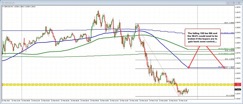
Task: Click the GBPUSD chart window icon in title bar
Action: point(3,3)
